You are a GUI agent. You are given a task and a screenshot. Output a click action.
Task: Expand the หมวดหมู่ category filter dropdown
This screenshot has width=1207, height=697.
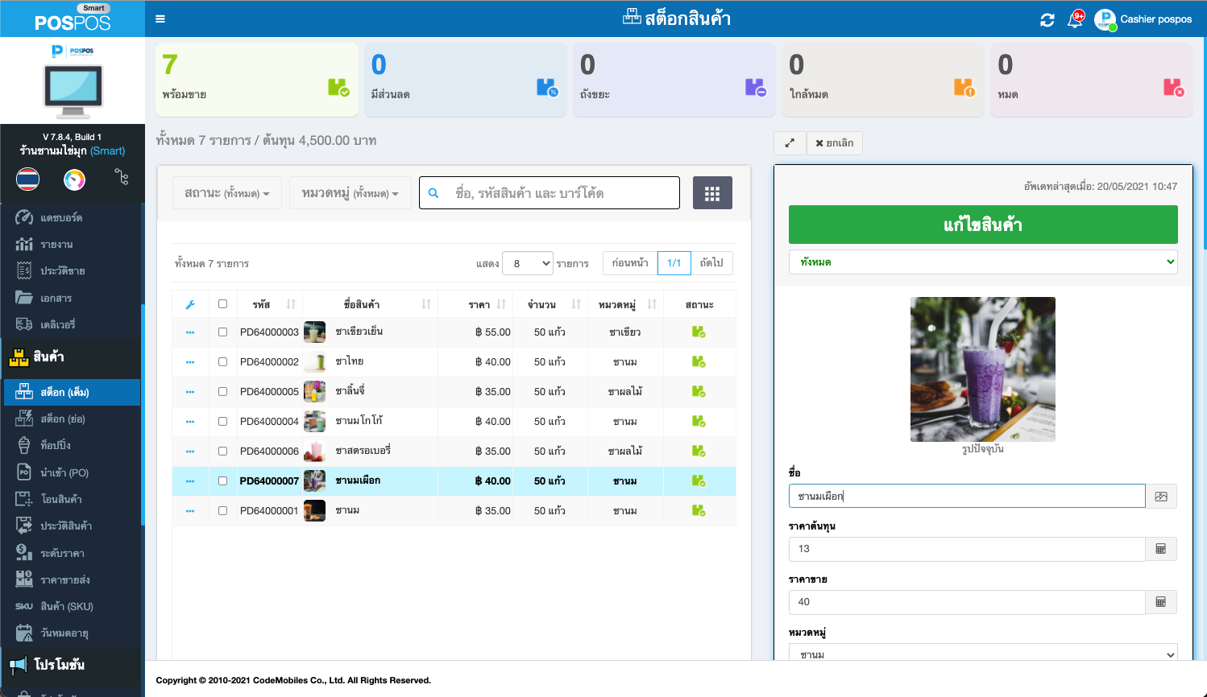pos(350,193)
